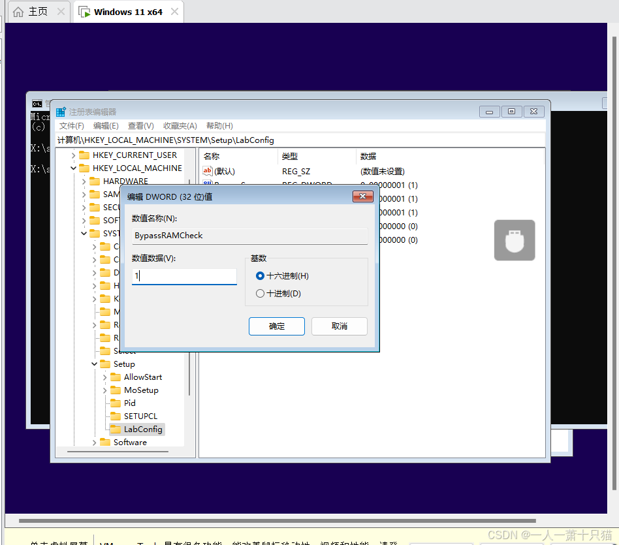Click the Pid folder icon
The height and width of the screenshot is (545, 619).
point(116,403)
